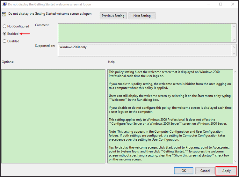Click the Comment box scroll down arrow
The height and width of the screenshot is (177, 239).
point(234,40)
